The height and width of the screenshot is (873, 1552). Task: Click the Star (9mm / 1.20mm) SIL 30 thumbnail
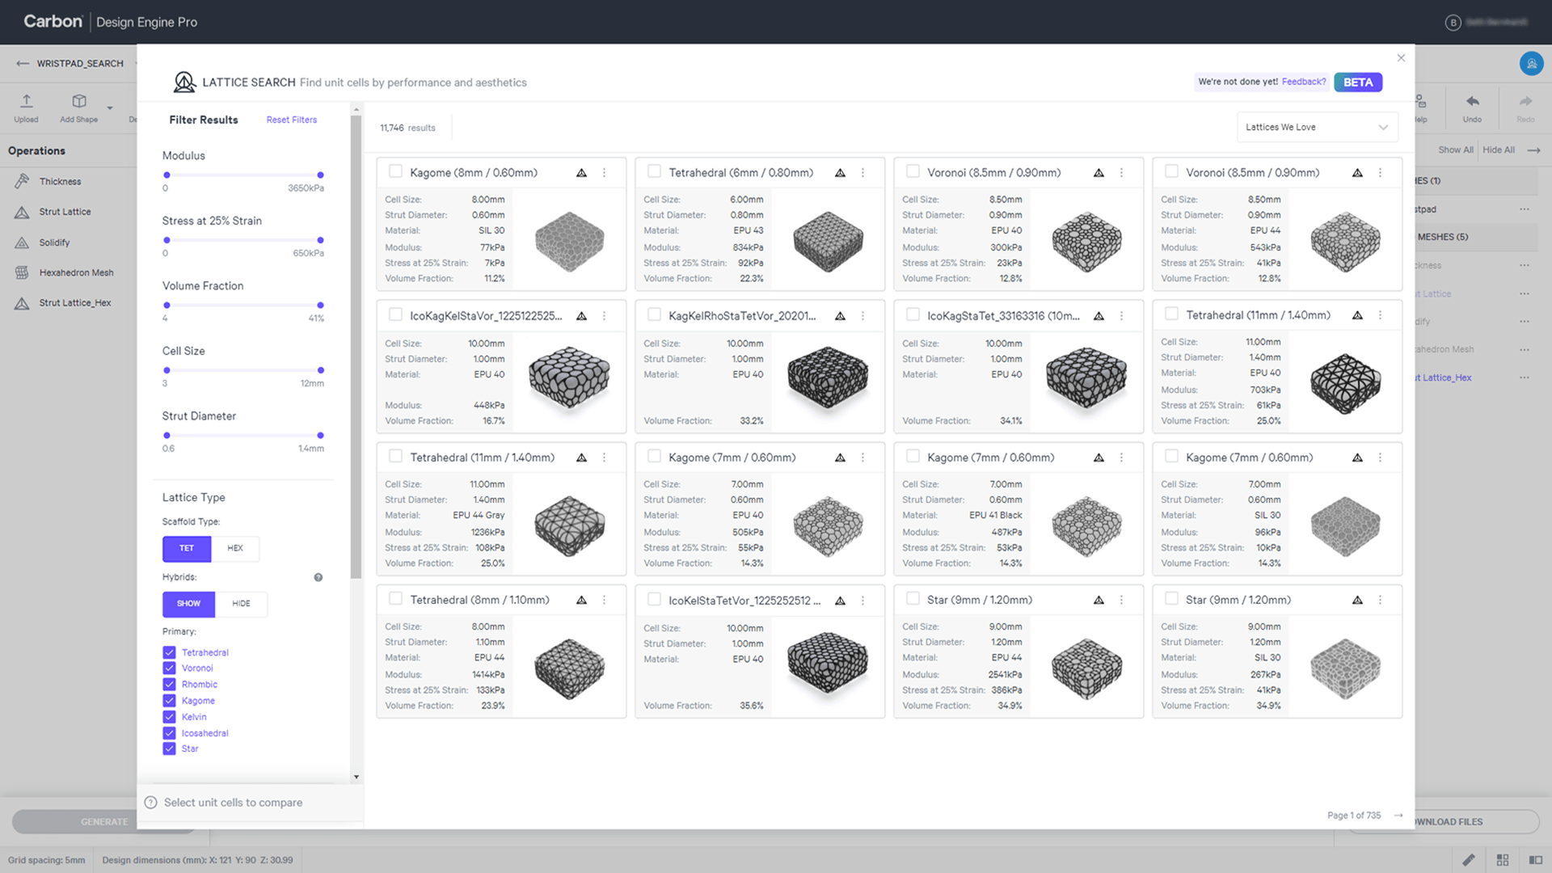coord(1345,668)
